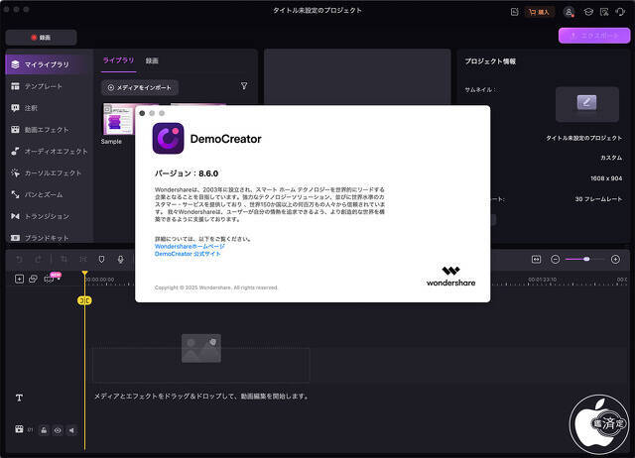Click the add track plus icon
Viewport: 635px width, 458px height.
pos(19,279)
